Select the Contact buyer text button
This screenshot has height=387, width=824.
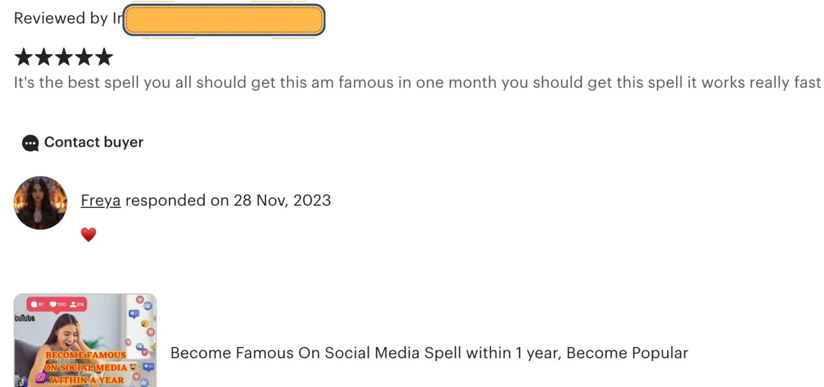(94, 142)
